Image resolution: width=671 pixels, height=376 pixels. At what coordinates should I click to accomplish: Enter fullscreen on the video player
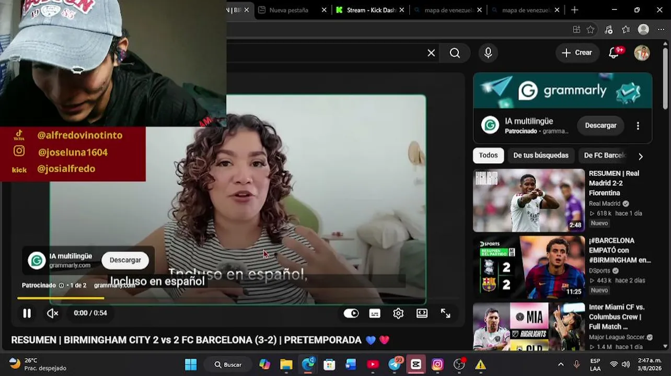point(445,313)
